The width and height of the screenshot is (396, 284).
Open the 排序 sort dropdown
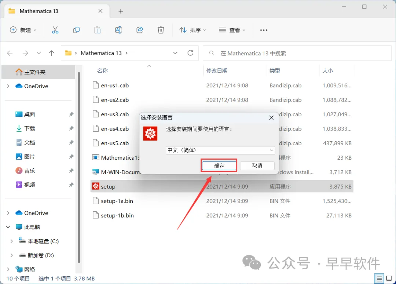click(193, 30)
